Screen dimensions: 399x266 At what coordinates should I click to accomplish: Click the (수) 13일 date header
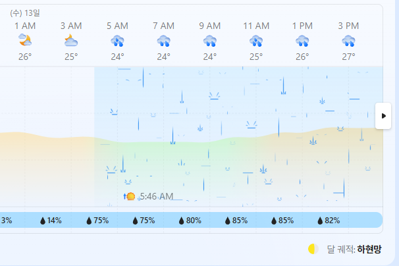[x=25, y=13]
